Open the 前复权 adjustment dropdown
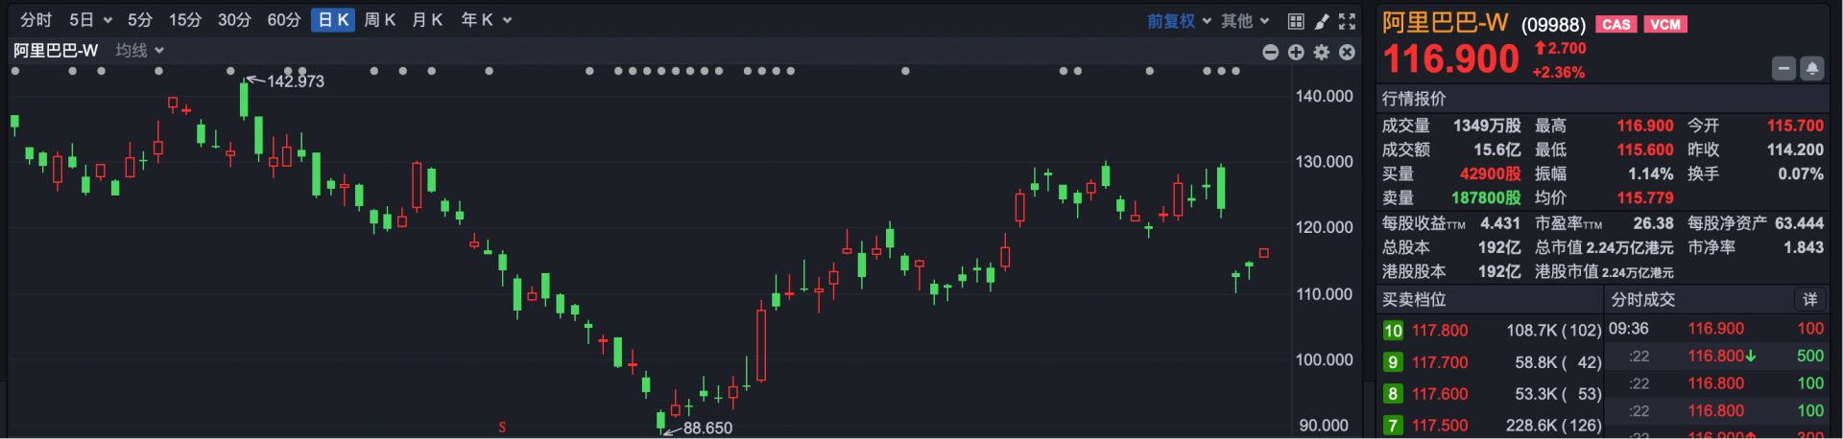 tap(1179, 21)
